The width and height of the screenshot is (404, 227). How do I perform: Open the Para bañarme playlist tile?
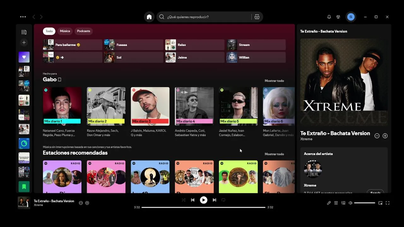(73, 45)
